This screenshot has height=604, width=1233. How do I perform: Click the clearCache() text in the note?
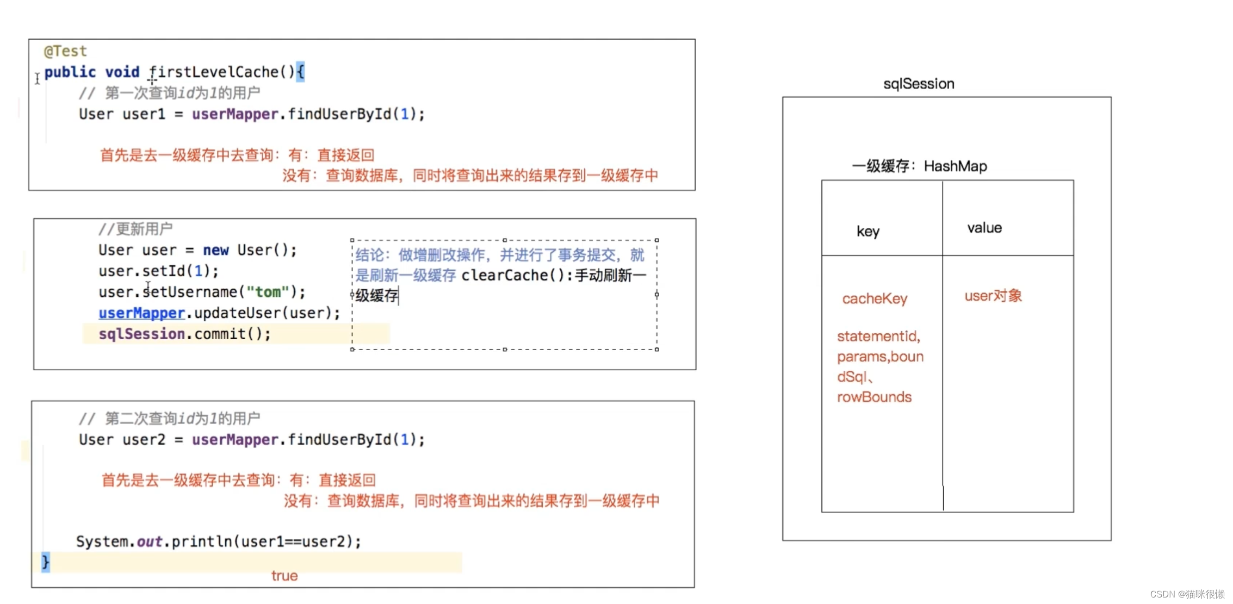click(x=513, y=276)
